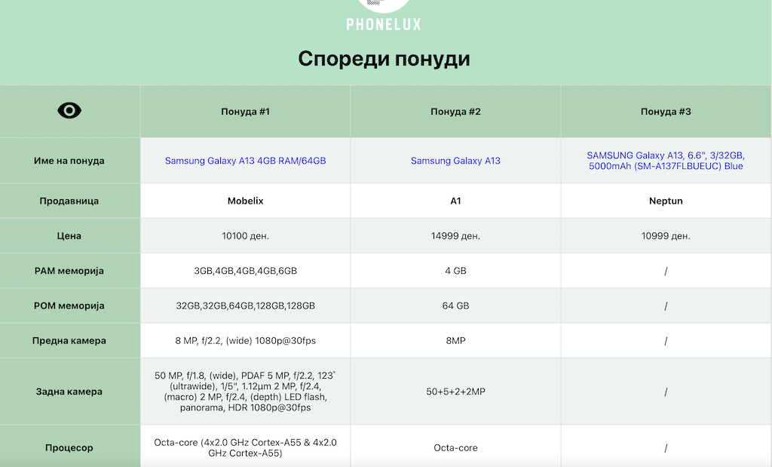The width and height of the screenshot is (772, 467).
Task: Click the eye icon in table header
Action: (x=69, y=111)
